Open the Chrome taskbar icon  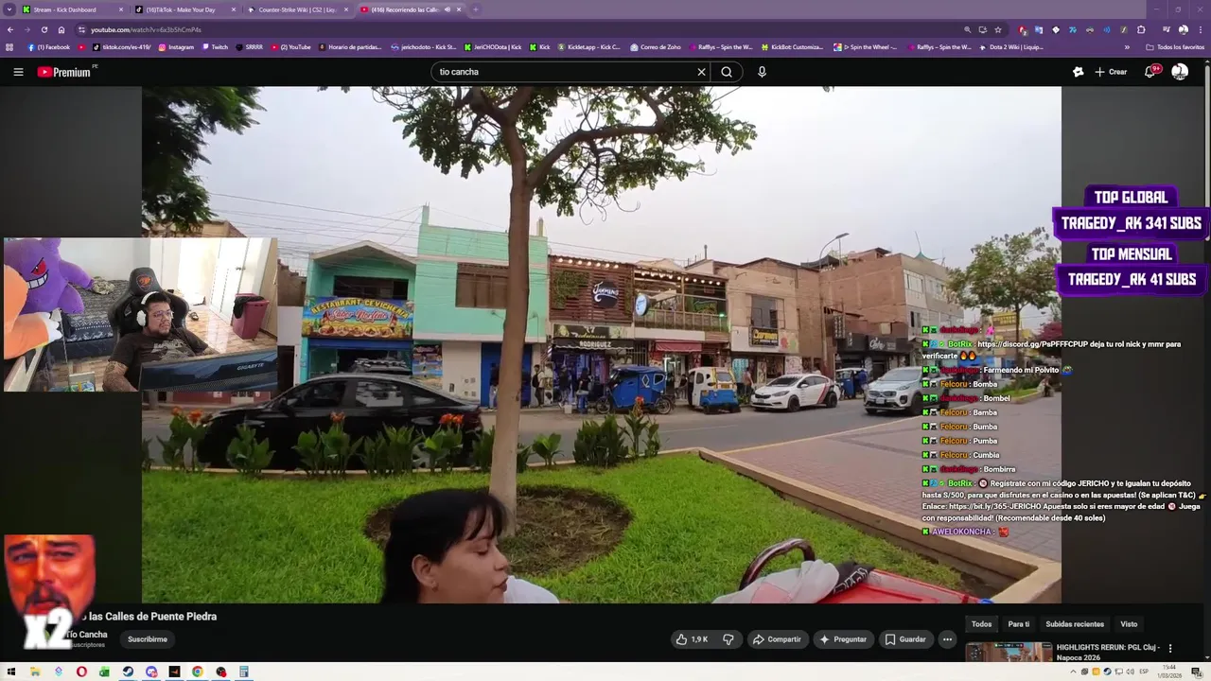pyautogui.click(x=197, y=672)
